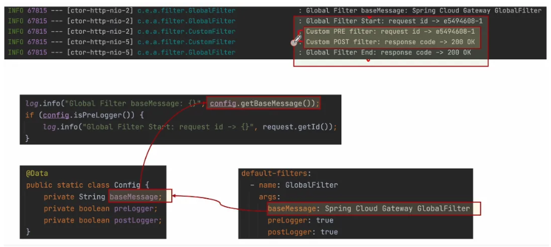Click the 'args:' YAML key

coord(270,197)
